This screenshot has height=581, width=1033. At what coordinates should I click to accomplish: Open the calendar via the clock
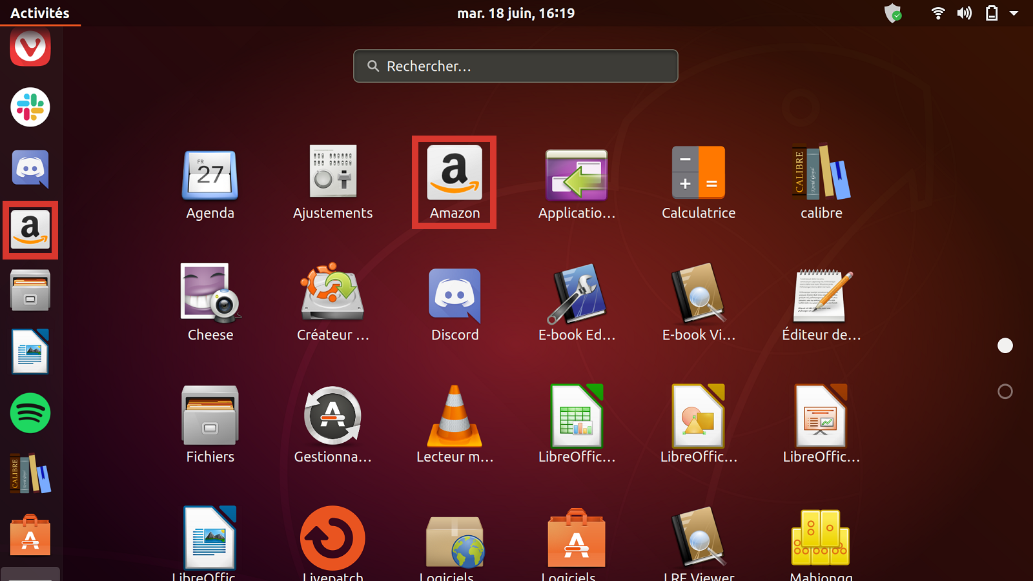pos(516,13)
